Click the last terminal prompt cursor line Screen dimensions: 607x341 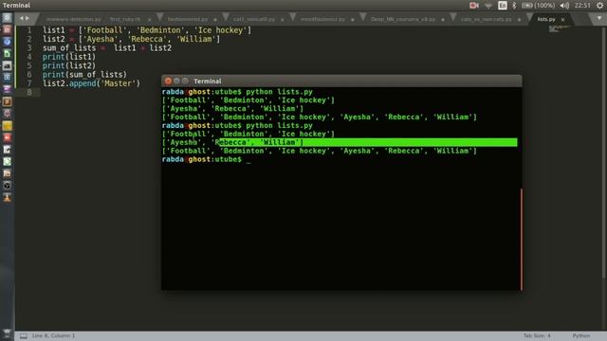[x=206, y=159]
